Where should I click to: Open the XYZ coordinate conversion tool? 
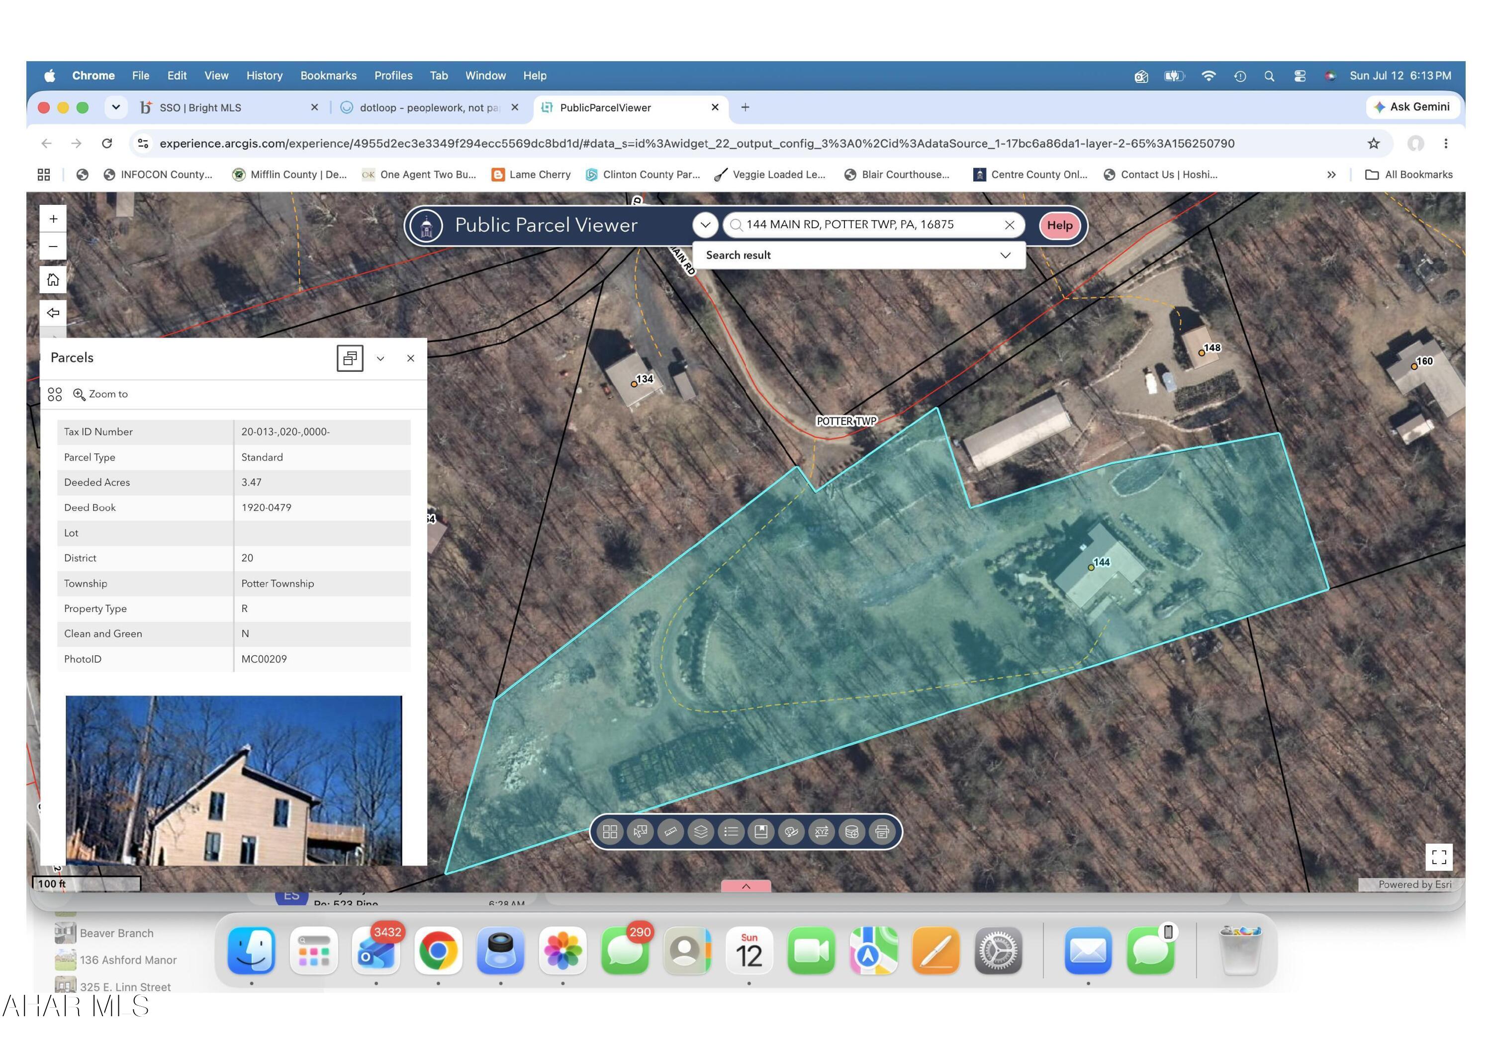(x=822, y=831)
